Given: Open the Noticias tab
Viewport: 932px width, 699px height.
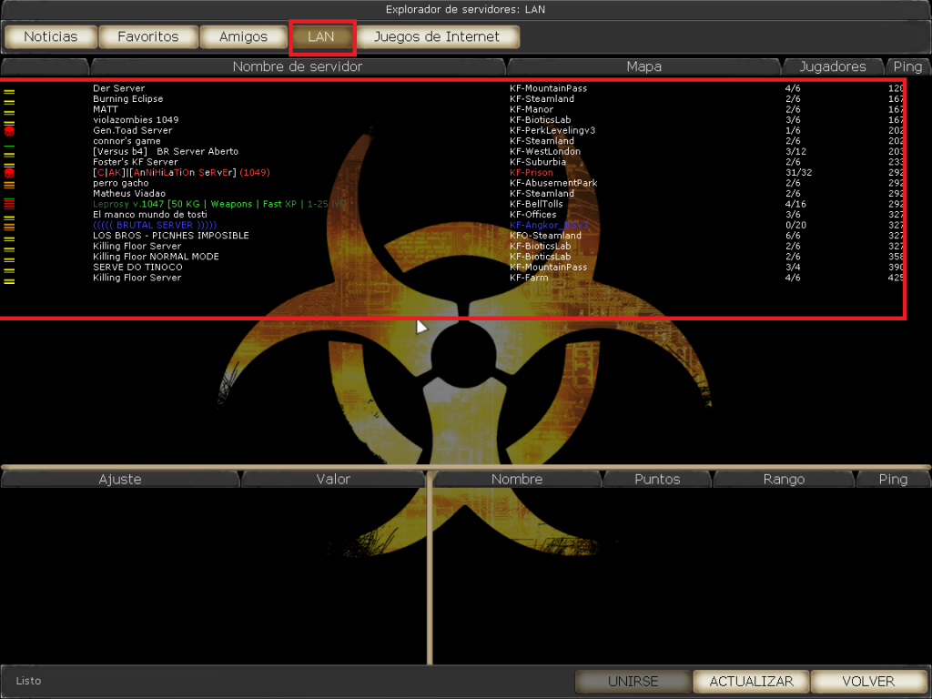Looking at the screenshot, I should pyautogui.click(x=51, y=36).
